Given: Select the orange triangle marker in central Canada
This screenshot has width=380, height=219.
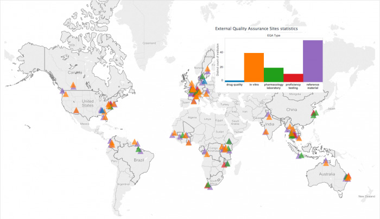Looking at the screenshot, I should coord(73,85).
